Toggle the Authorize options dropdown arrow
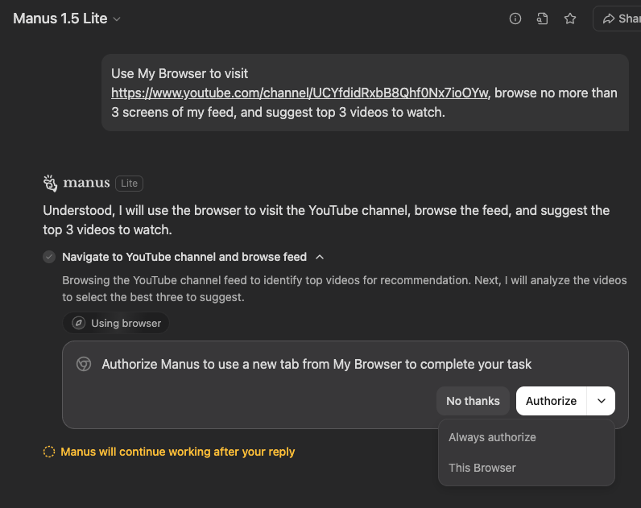 tap(601, 401)
